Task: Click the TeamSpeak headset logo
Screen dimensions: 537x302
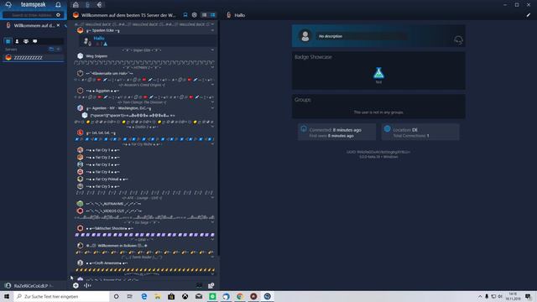Action: tap(8, 4)
